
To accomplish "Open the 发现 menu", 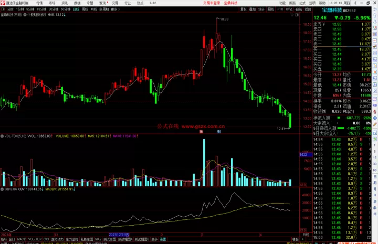I will click(102, 3).
